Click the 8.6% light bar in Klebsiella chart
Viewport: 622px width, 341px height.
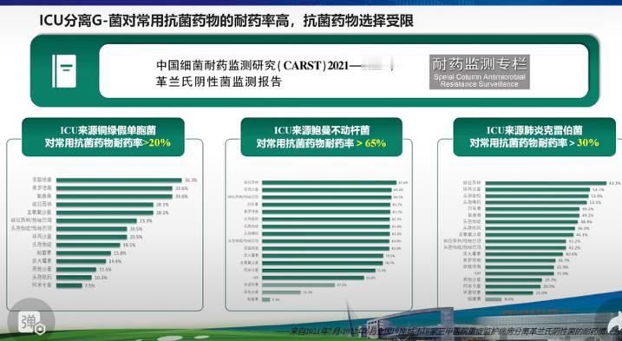pos(494,299)
